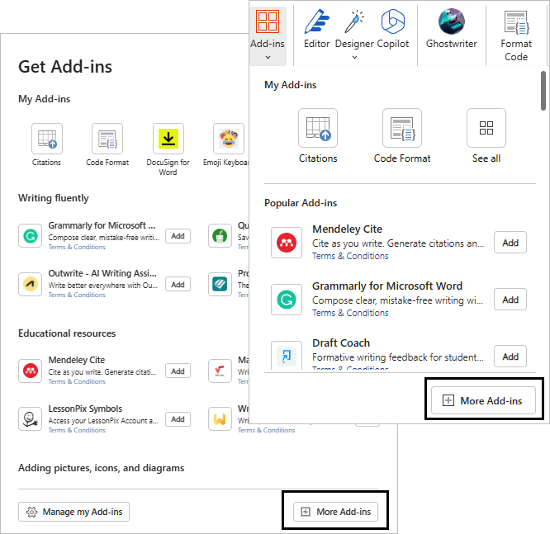
Task: Open the Format Code ribbon button
Action: point(516,36)
